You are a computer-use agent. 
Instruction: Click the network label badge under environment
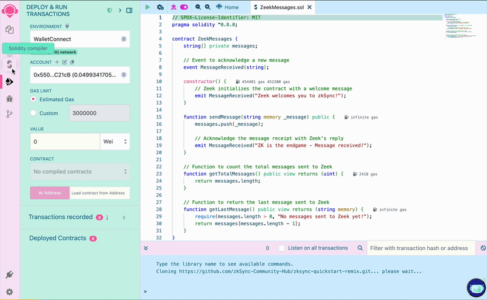[66, 52]
